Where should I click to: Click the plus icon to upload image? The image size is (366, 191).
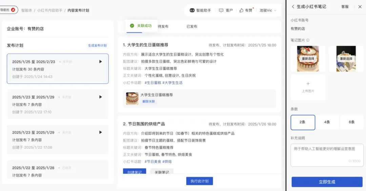(308, 83)
